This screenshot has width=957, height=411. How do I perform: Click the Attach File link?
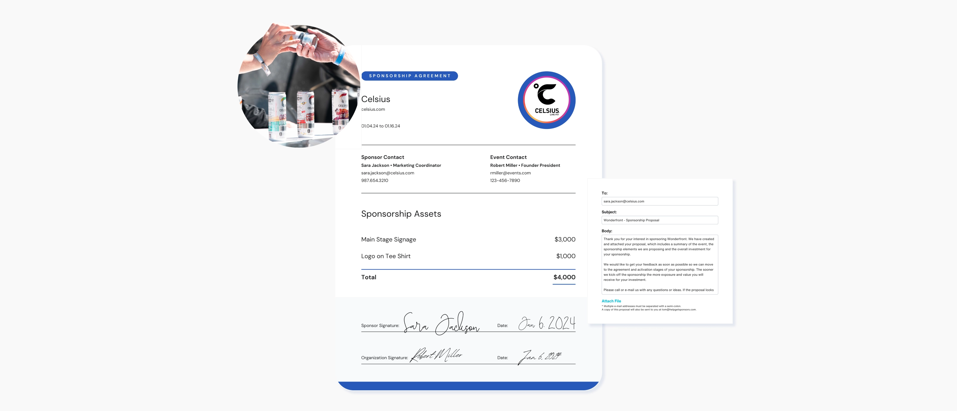point(612,301)
